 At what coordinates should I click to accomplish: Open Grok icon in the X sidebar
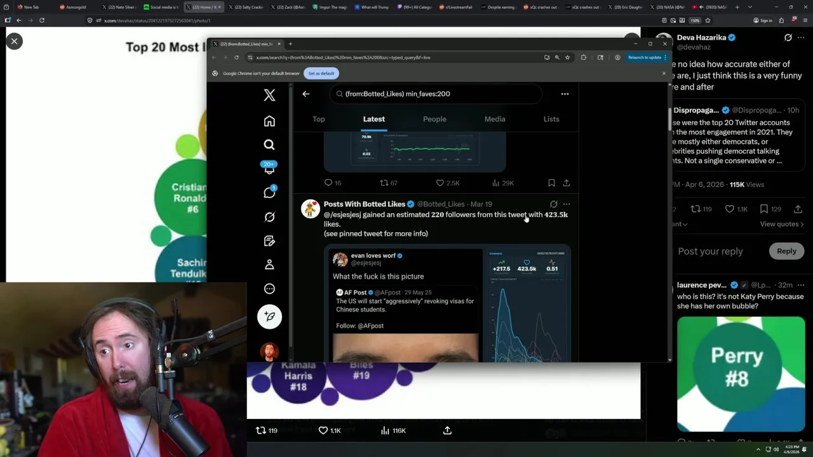point(269,217)
